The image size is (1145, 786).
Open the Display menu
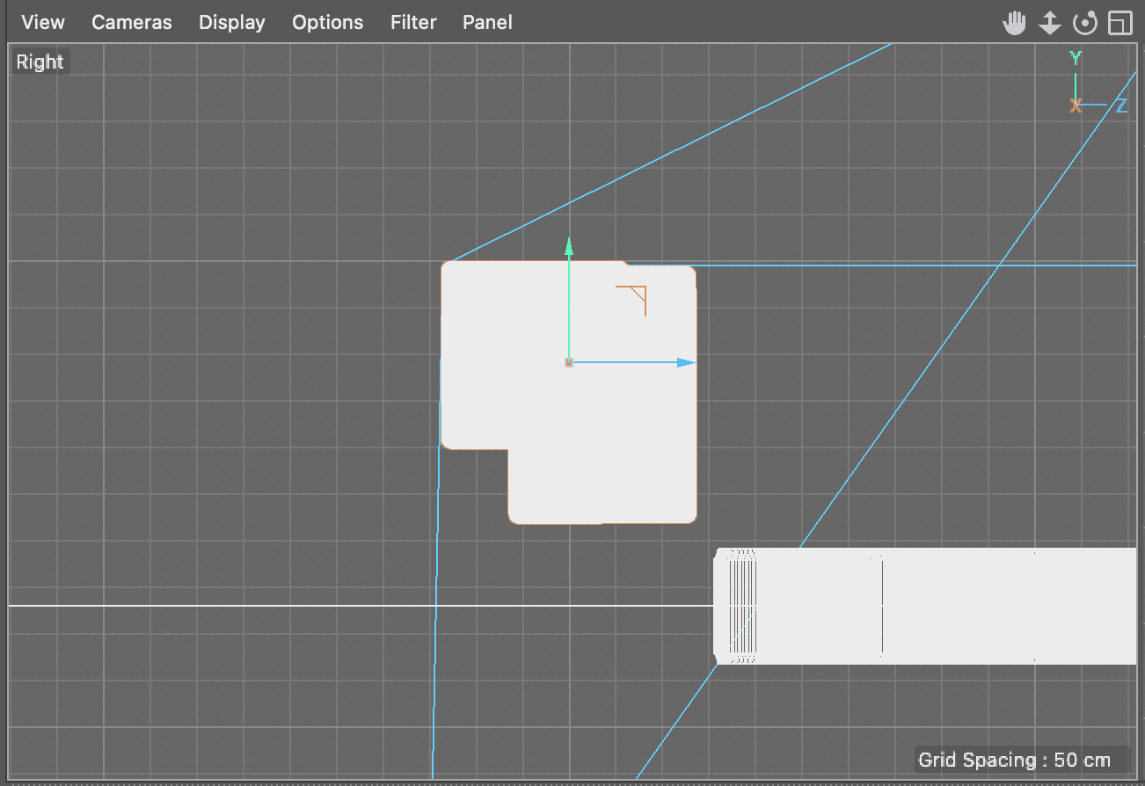[x=231, y=22]
